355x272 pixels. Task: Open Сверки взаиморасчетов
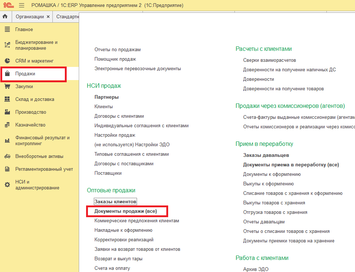point(269,60)
